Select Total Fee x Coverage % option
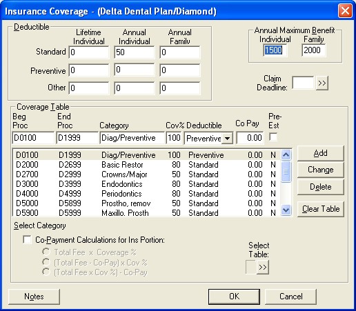This screenshot has width=356, height=311. [x=46, y=252]
